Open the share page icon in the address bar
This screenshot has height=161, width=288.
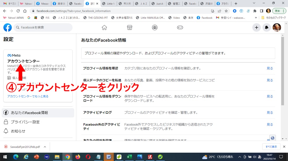coord(219,11)
